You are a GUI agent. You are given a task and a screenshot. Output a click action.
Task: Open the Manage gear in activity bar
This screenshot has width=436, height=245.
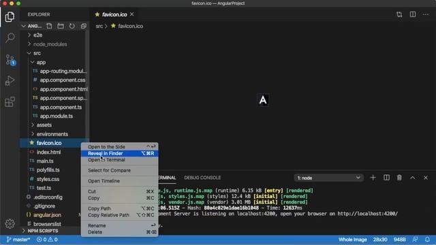(10, 224)
